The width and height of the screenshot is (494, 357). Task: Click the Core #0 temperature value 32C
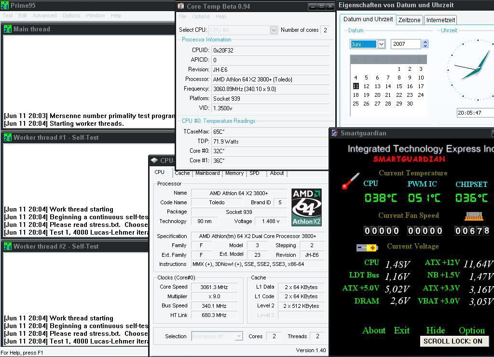[270, 151]
